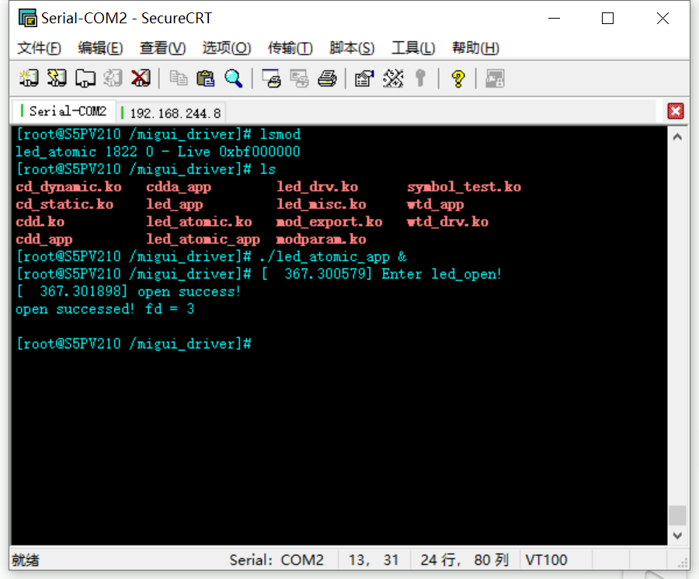Click the Print printer icon
The image size is (699, 579).
pyautogui.click(x=327, y=78)
